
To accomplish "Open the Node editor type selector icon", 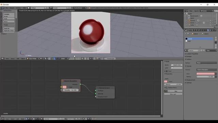I will pos(3,119).
